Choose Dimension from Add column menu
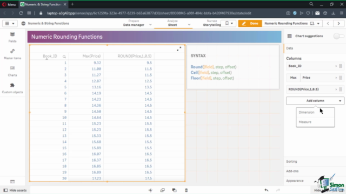 coord(315,112)
